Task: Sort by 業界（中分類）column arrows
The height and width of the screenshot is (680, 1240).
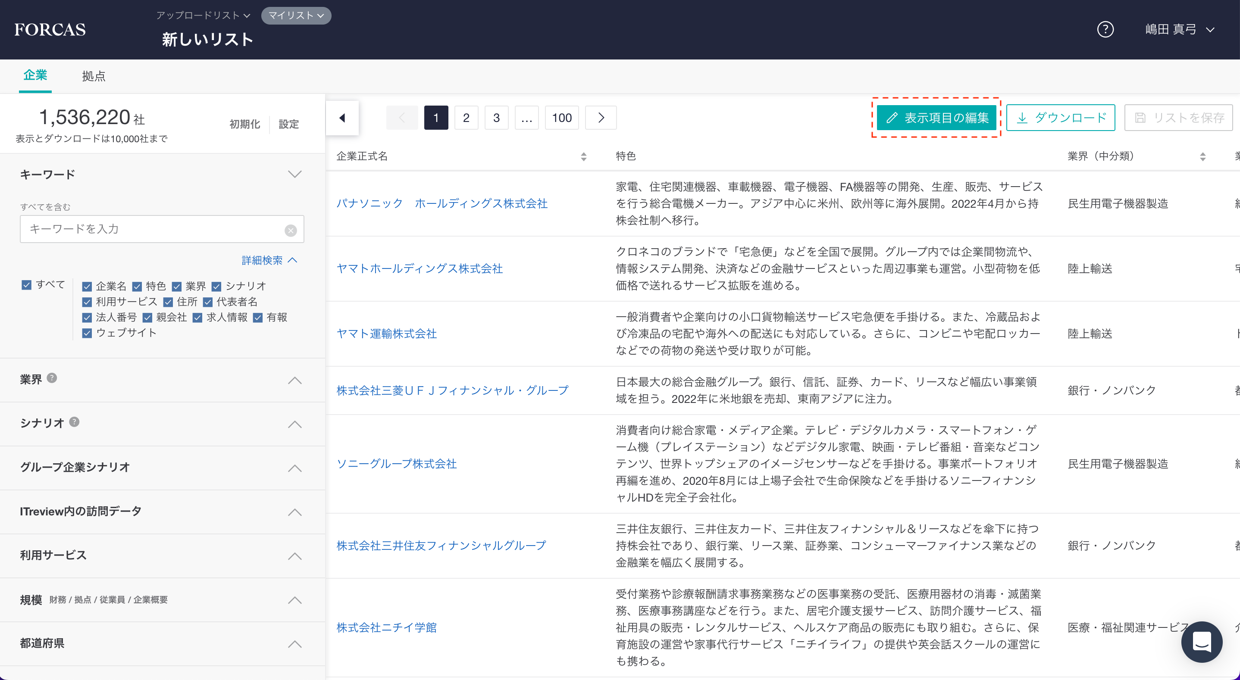Action: (x=1202, y=156)
